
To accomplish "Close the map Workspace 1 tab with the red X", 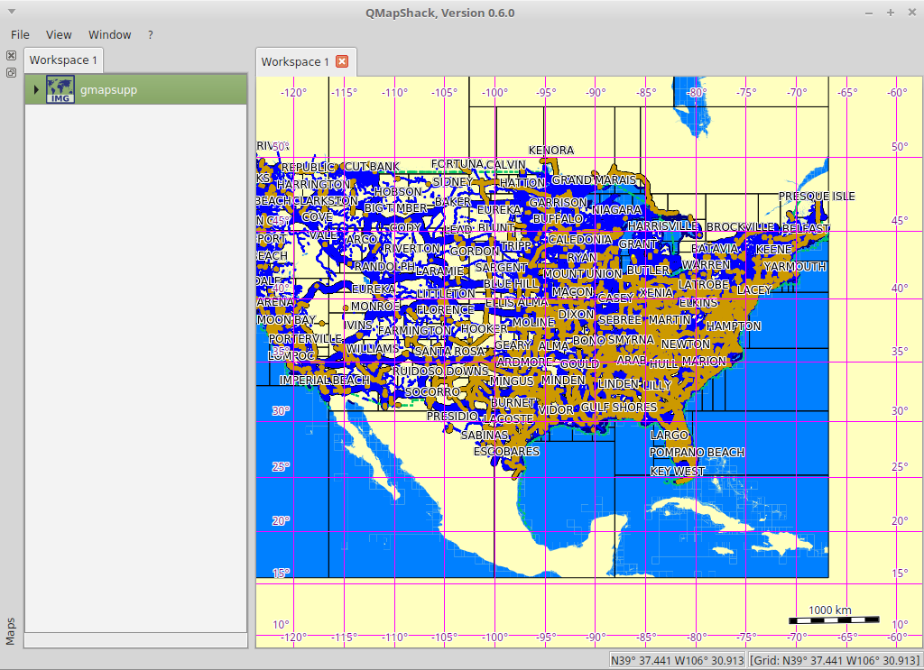I will click(x=342, y=61).
